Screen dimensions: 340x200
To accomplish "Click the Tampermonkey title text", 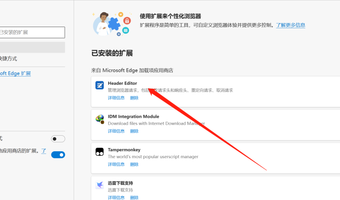I will (x=124, y=150).
